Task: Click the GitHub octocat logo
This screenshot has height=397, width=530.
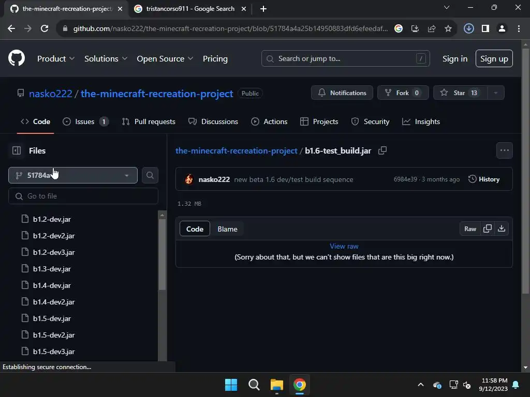Action: (x=17, y=58)
